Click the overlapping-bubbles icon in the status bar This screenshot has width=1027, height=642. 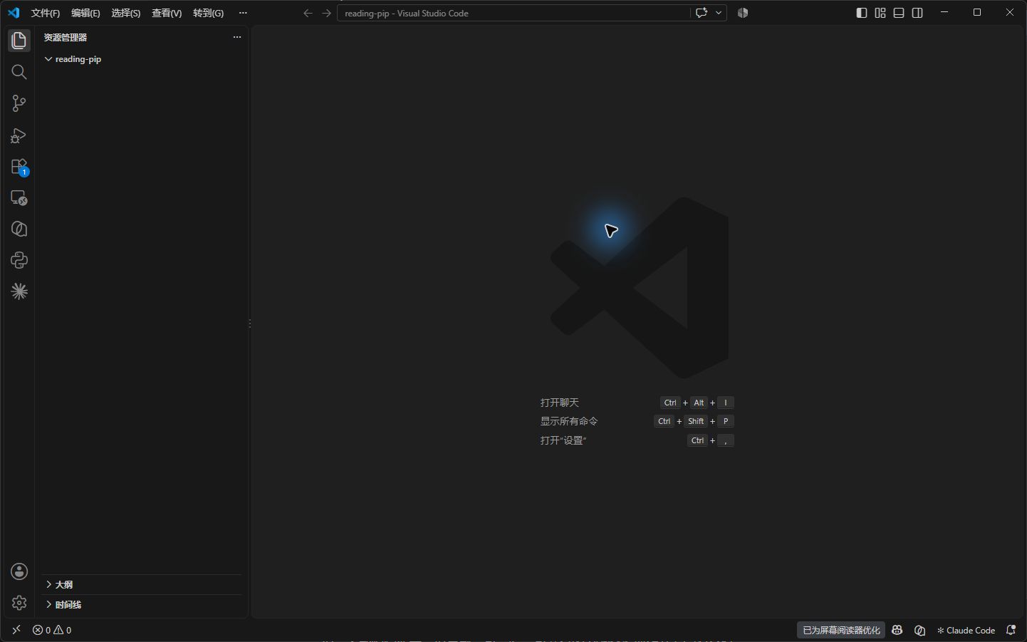pyautogui.click(x=920, y=630)
